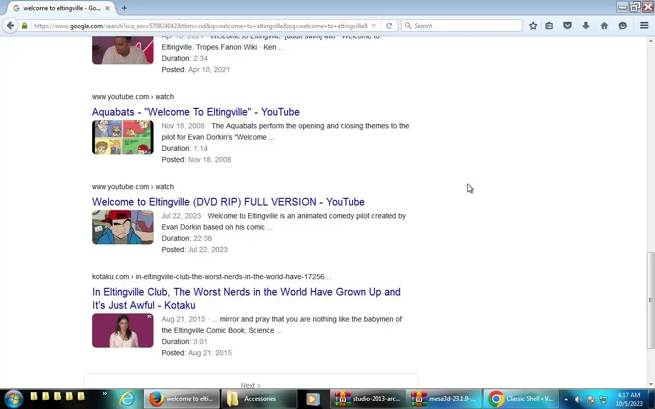Show hidden tray icons arrow
Image resolution: width=655 pixels, height=409 pixels.
566,399
